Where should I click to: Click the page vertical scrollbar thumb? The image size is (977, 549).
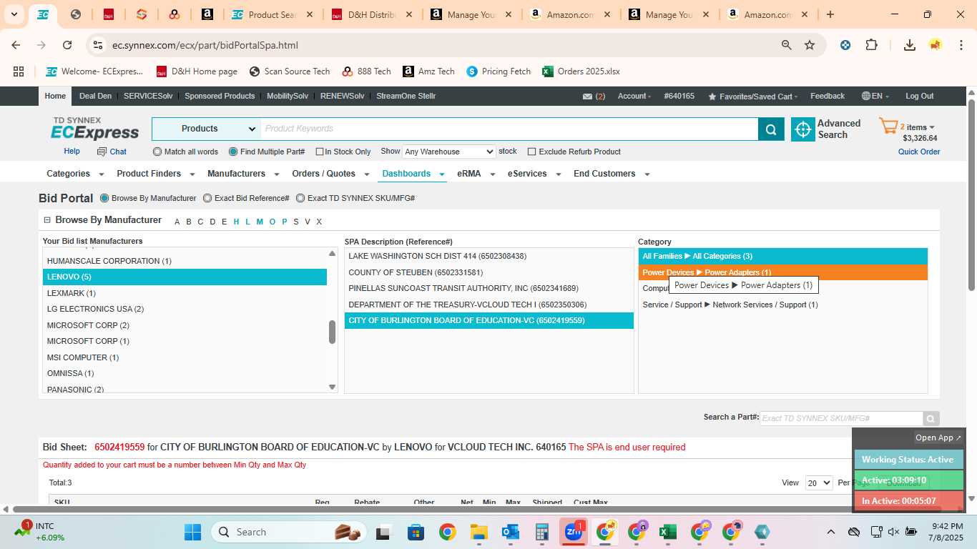coord(971,194)
